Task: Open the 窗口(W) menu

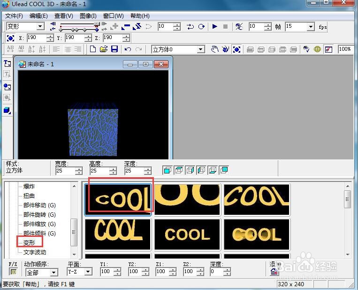Action: pyautogui.click(x=113, y=16)
